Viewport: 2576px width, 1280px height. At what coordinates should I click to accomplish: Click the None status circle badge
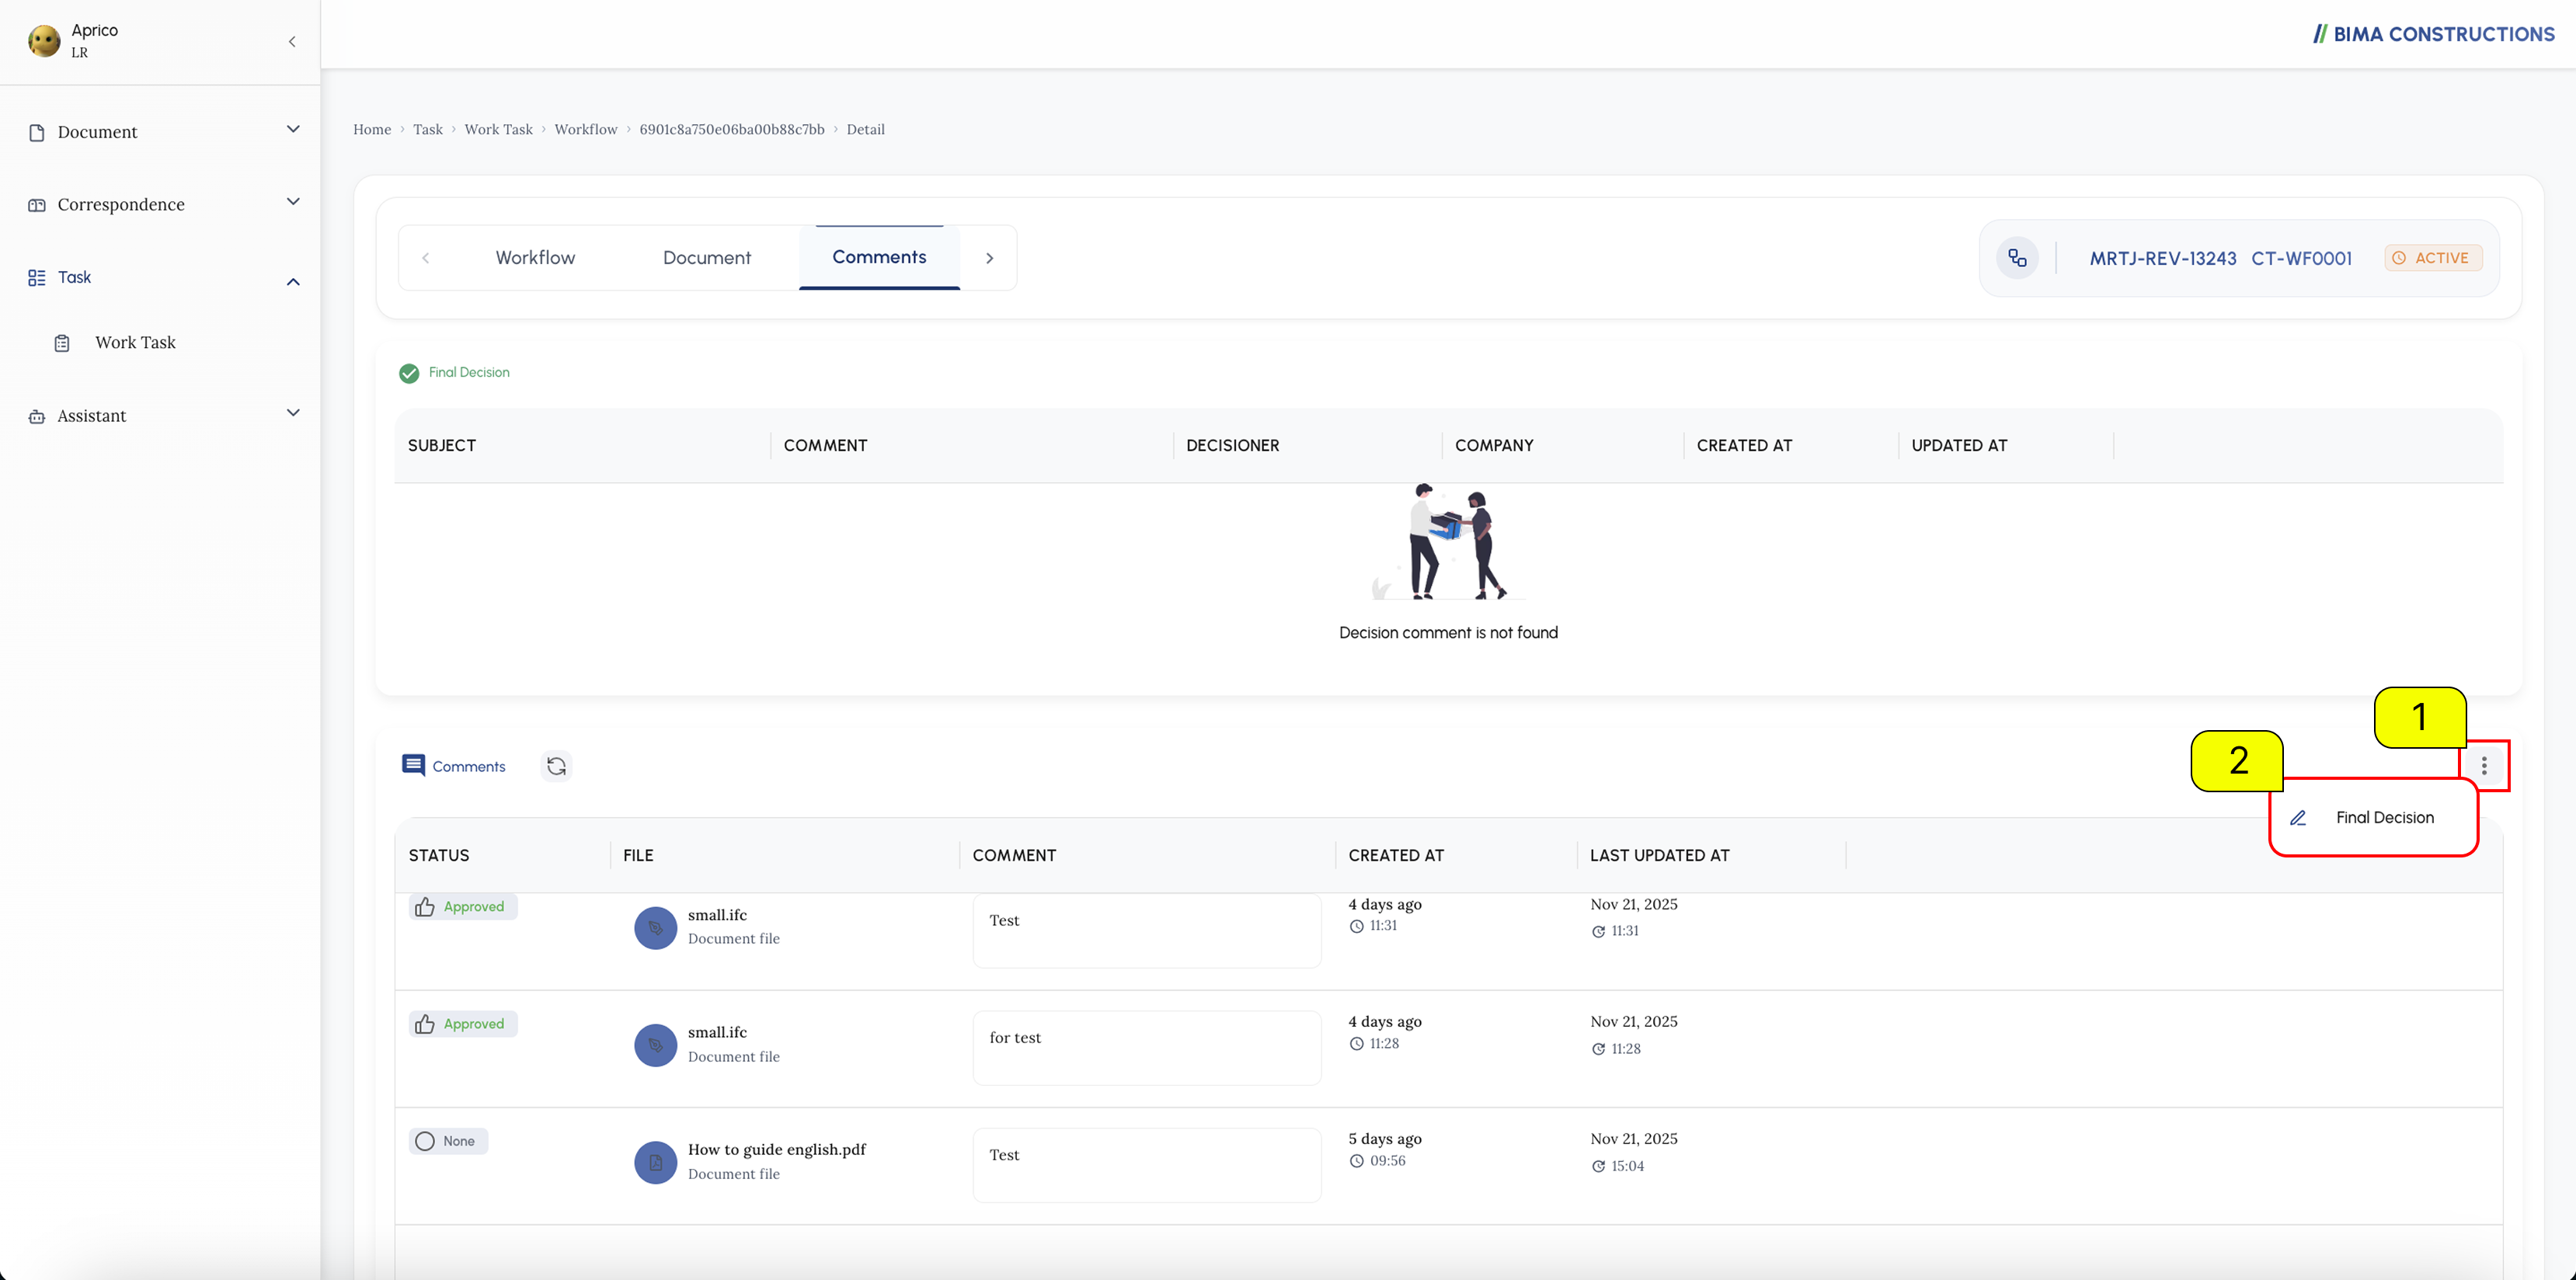click(x=448, y=1141)
